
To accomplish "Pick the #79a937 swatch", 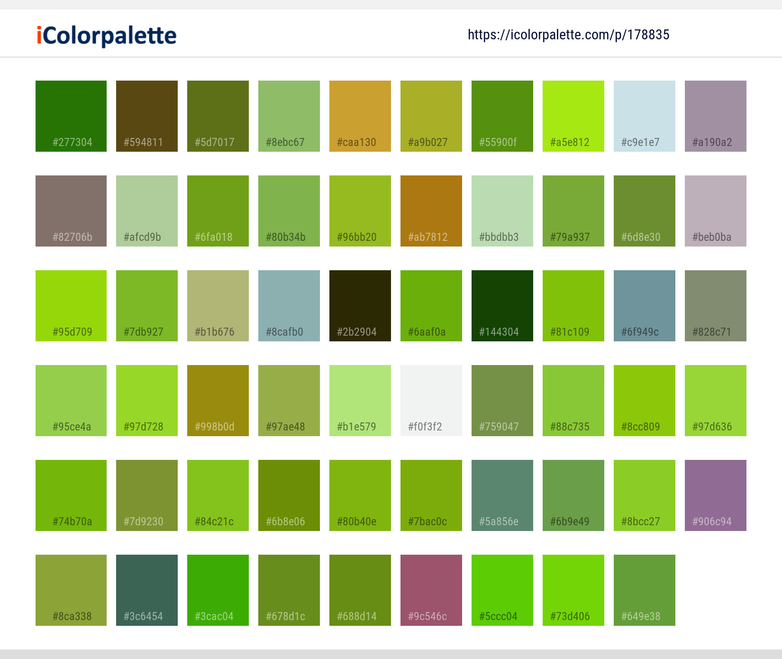I will tap(573, 211).
